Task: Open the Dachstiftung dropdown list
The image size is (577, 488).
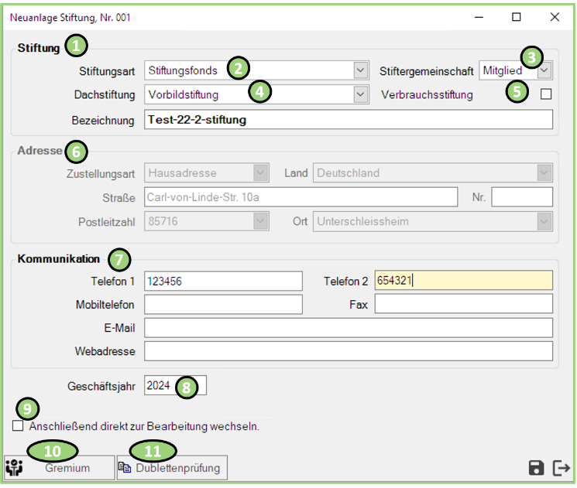Action: (360, 94)
